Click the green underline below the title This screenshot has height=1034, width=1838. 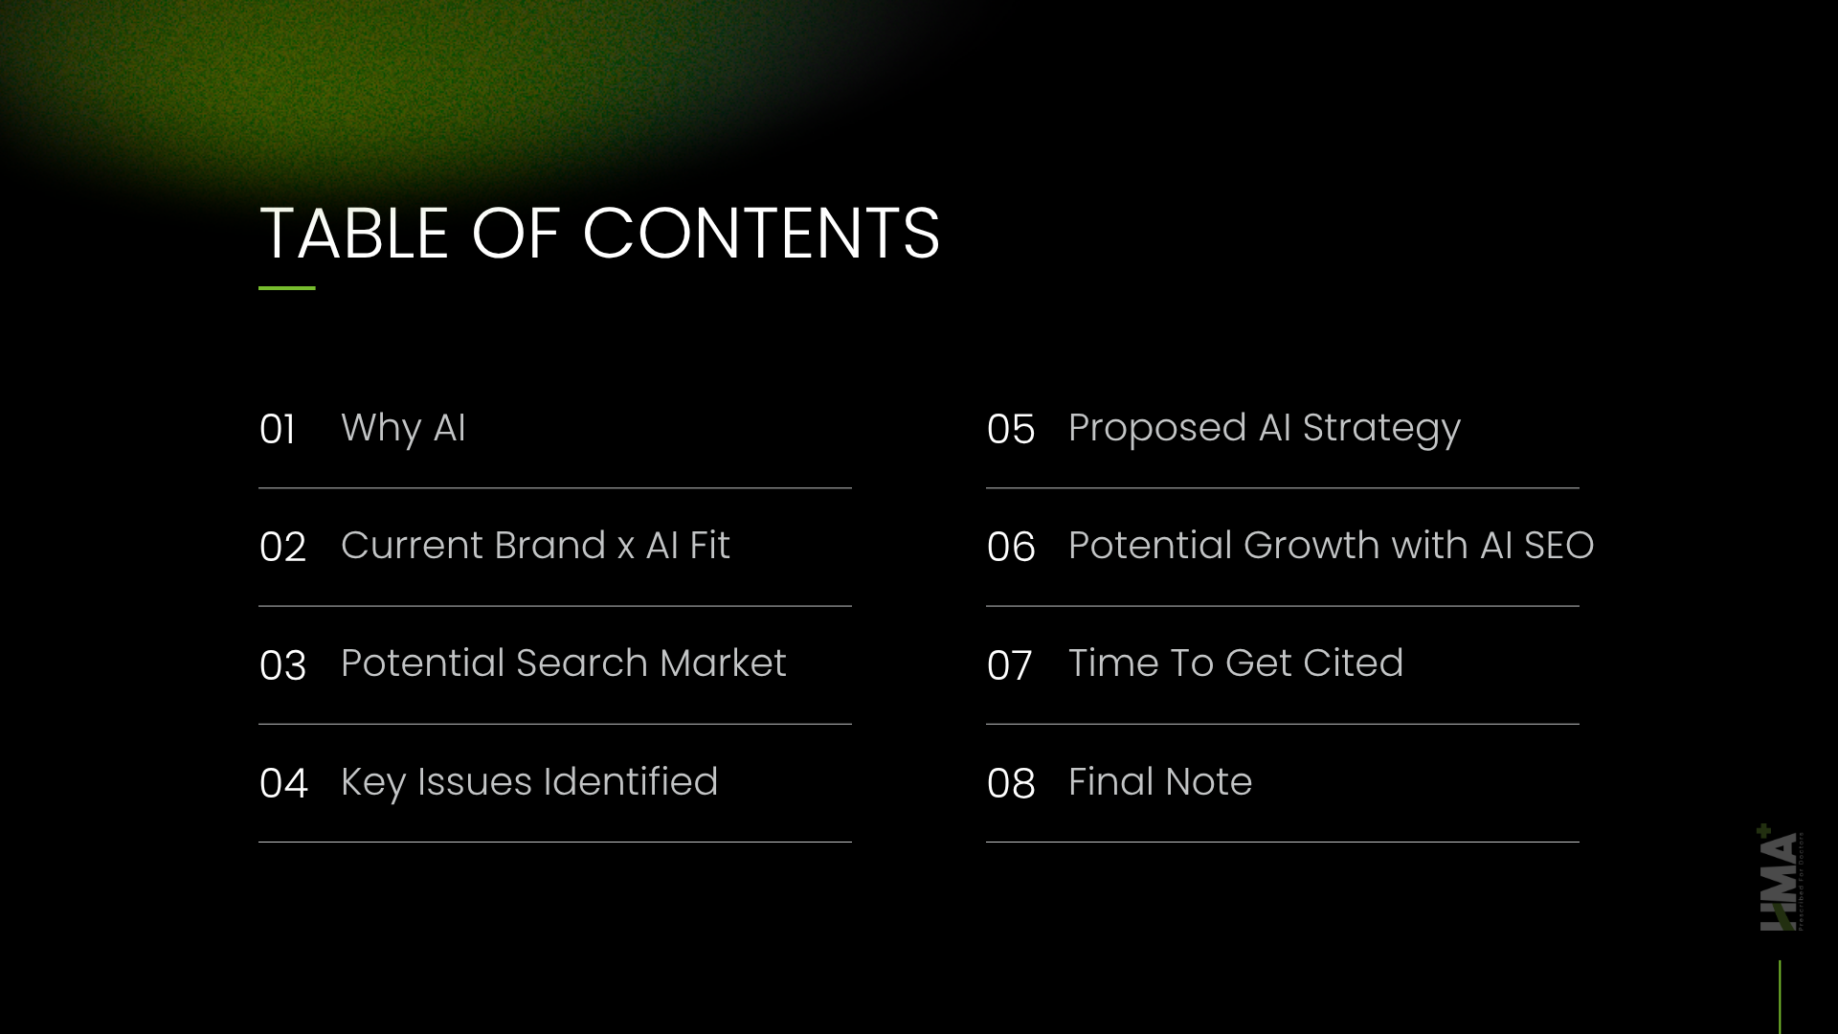(287, 287)
